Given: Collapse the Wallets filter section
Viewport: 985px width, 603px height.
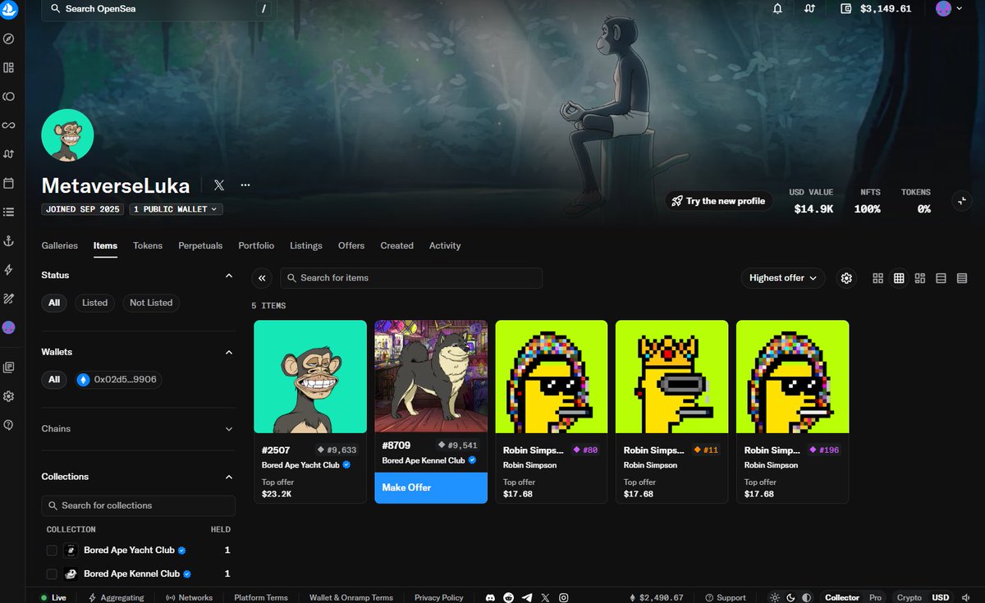Looking at the screenshot, I should (x=229, y=352).
